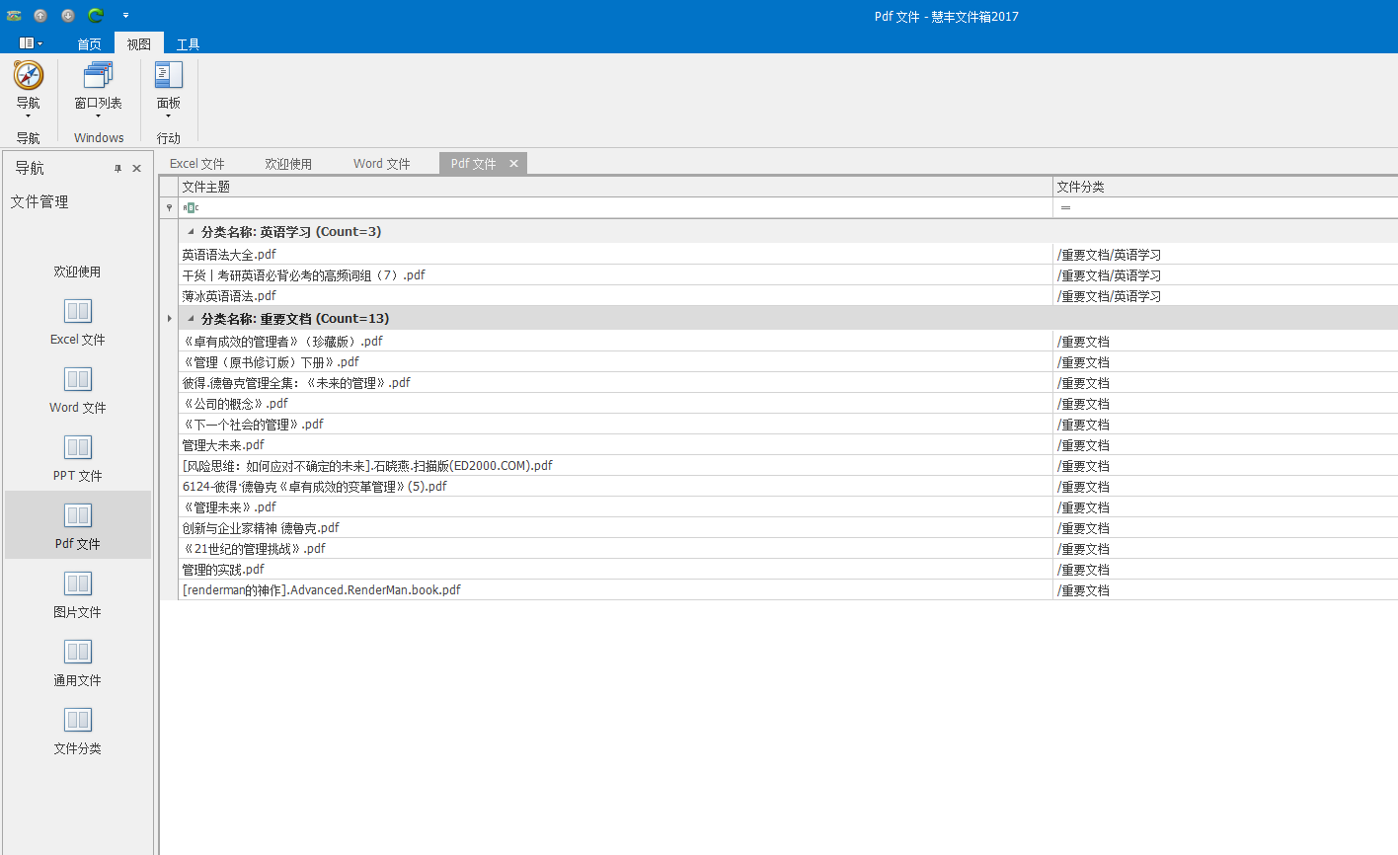The height and width of the screenshot is (855, 1398).
Task: Collapse the 英语学习 group row
Action: tap(191, 232)
